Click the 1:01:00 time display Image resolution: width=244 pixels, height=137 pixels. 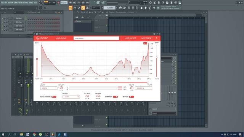coord(99,3)
